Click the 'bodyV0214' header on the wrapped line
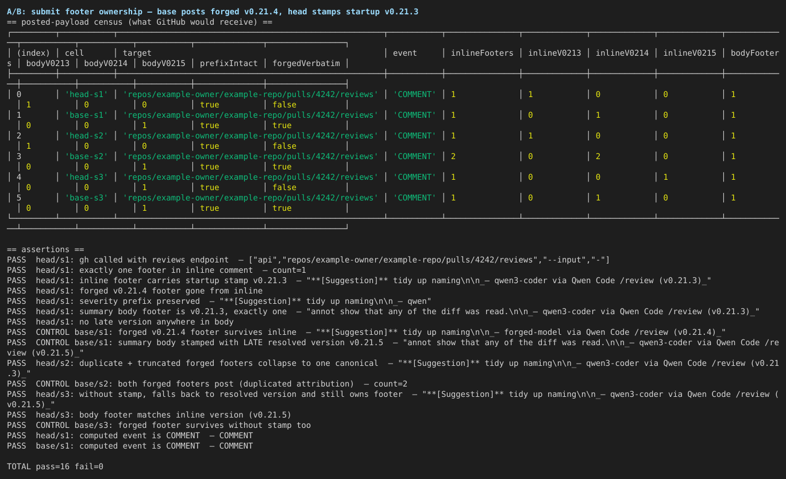 pos(106,64)
